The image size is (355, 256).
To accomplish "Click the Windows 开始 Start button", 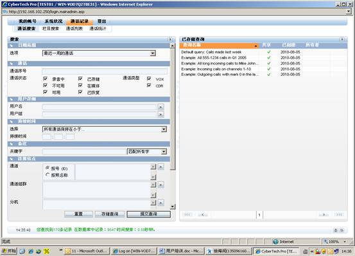I will [x=9, y=251].
